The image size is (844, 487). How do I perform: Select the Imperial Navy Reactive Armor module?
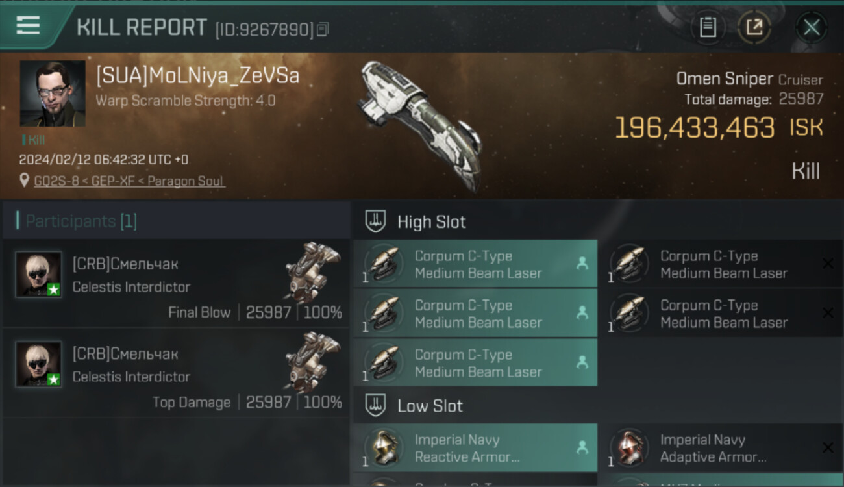pyautogui.click(x=475, y=447)
